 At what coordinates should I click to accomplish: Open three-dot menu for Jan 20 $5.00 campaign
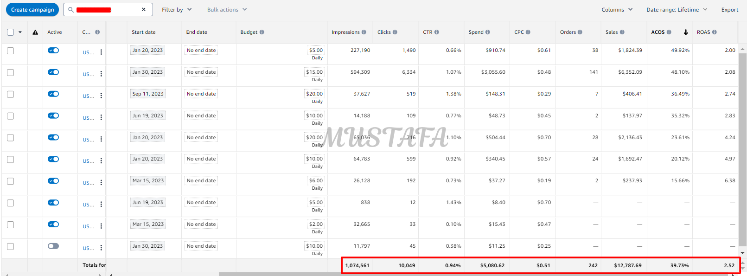point(101,52)
